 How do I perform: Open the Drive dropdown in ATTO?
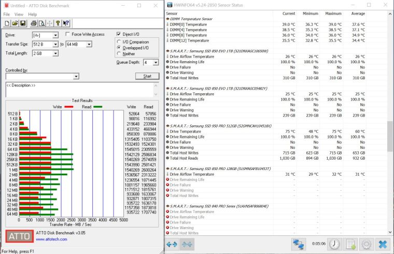[x=55, y=35]
